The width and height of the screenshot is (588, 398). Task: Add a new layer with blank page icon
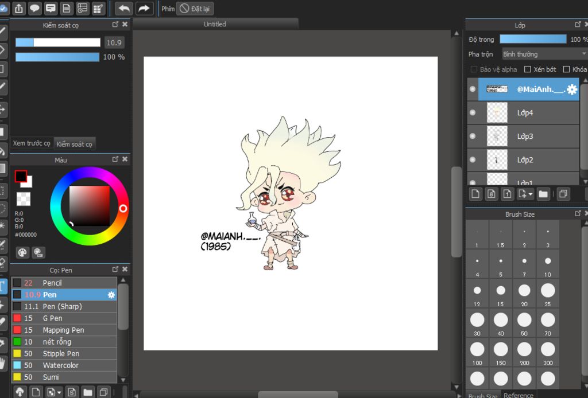pos(475,194)
